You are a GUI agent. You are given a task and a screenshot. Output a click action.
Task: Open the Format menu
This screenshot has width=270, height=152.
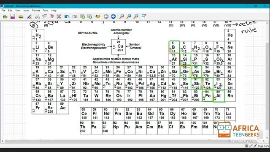click(x=36, y=11)
